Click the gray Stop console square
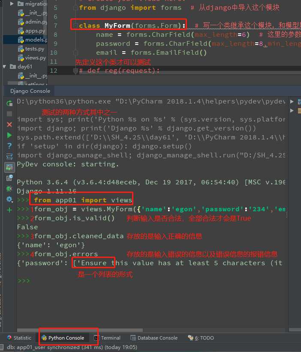The height and width of the screenshot is (352, 301). pyautogui.click(x=9, y=114)
